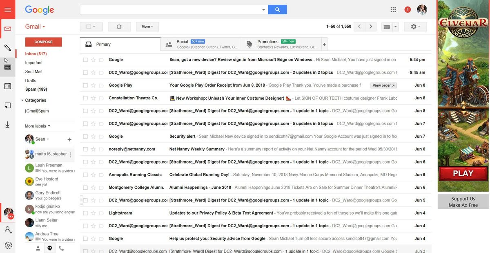This screenshot has height=253, width=490.
Task: Open the select-all checkbox dropdown arrow
Action: 95,26
